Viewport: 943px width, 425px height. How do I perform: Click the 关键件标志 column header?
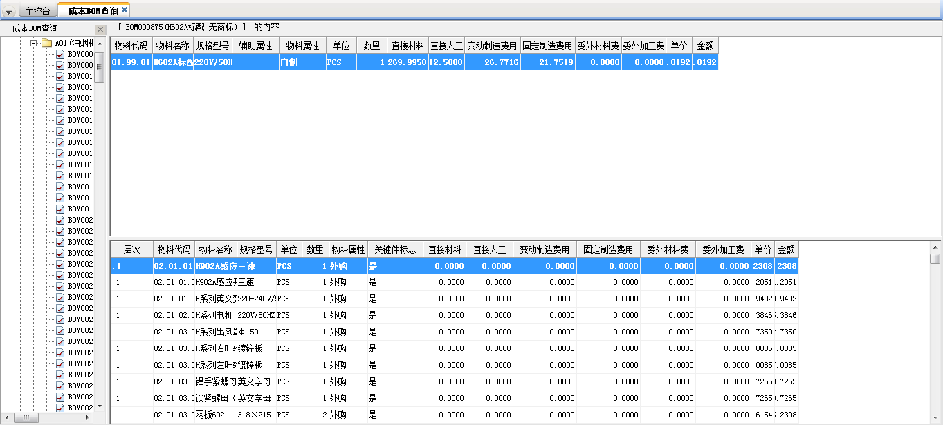(395, 249)
